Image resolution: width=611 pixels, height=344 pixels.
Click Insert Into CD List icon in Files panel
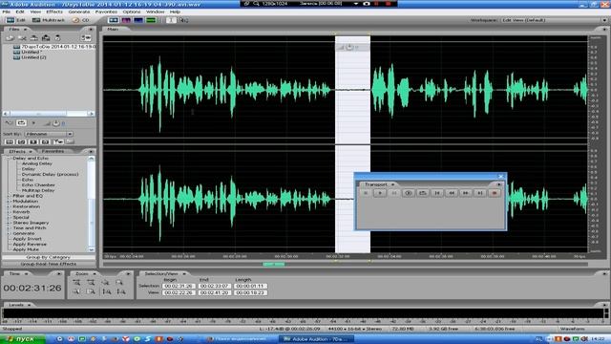point(46,38)
